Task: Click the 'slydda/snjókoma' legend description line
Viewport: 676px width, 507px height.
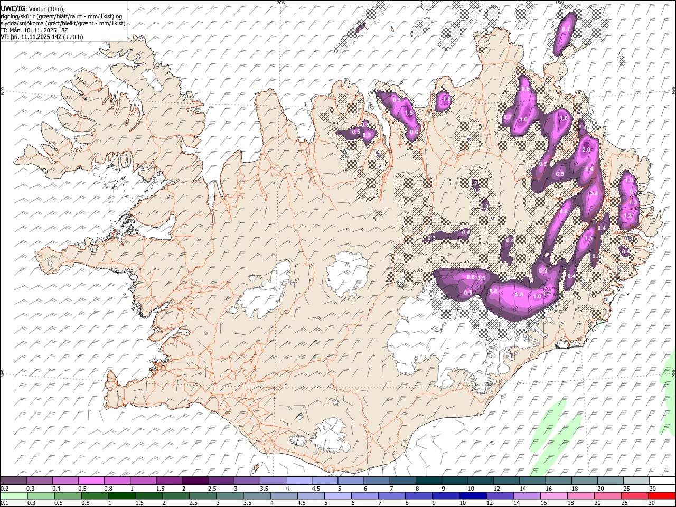Action: click(63, 23)
